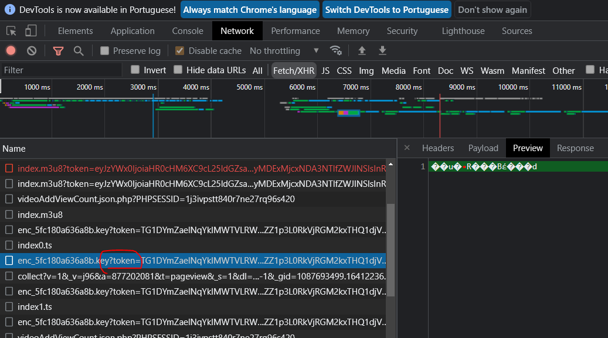Click the inspect element picker icon
The width and height of the screenshot is (608, 338).
(11, 31)
